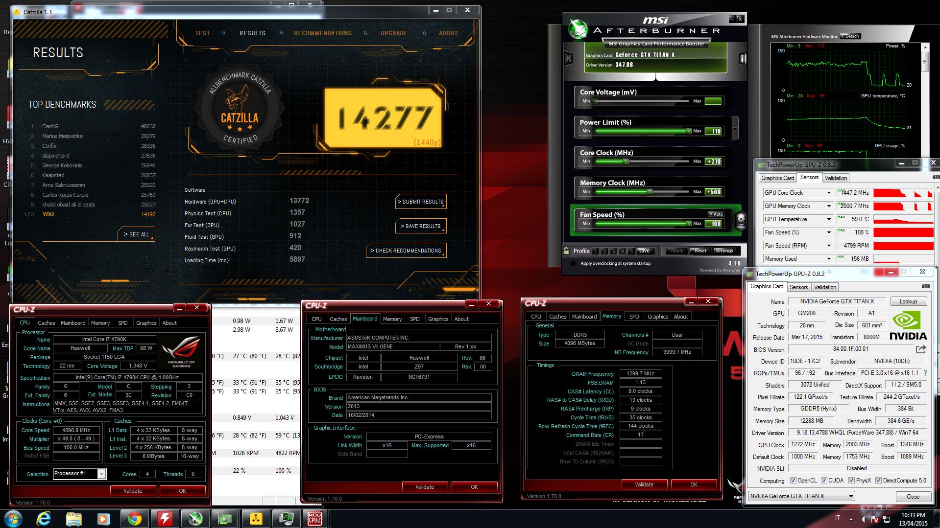
Task: Open Windows Explorer folder on taskbar
Action: [74, 518]
